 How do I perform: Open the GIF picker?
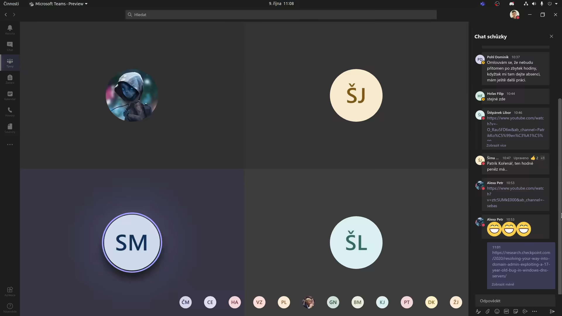coord(506,311)
